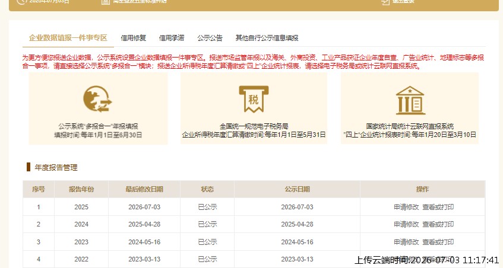Click the 填报时间:每年1月1日至6月30日 text
This screenshot has width=503, height=268.
[98, 135]
